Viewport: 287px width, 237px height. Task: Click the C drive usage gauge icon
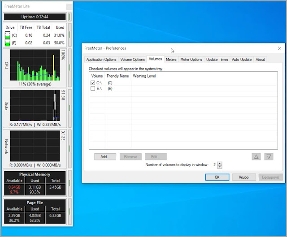(x=7, y=35)
